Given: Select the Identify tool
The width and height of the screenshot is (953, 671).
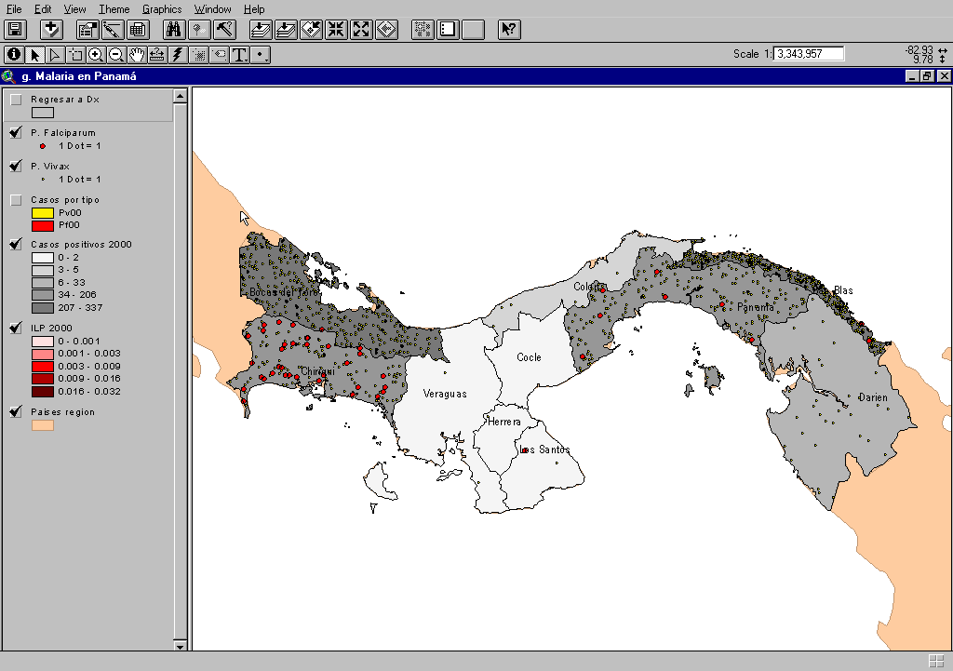Looking at the screenshot, I should (x=14, y=54).
